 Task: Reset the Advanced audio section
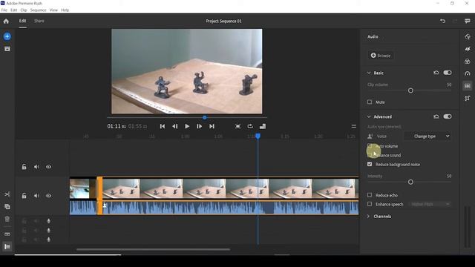click(x=436, y=116)
